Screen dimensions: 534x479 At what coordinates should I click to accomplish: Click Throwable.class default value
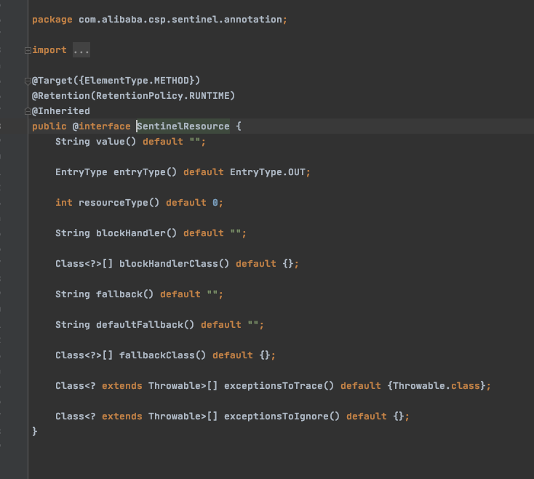click(437, 386)
